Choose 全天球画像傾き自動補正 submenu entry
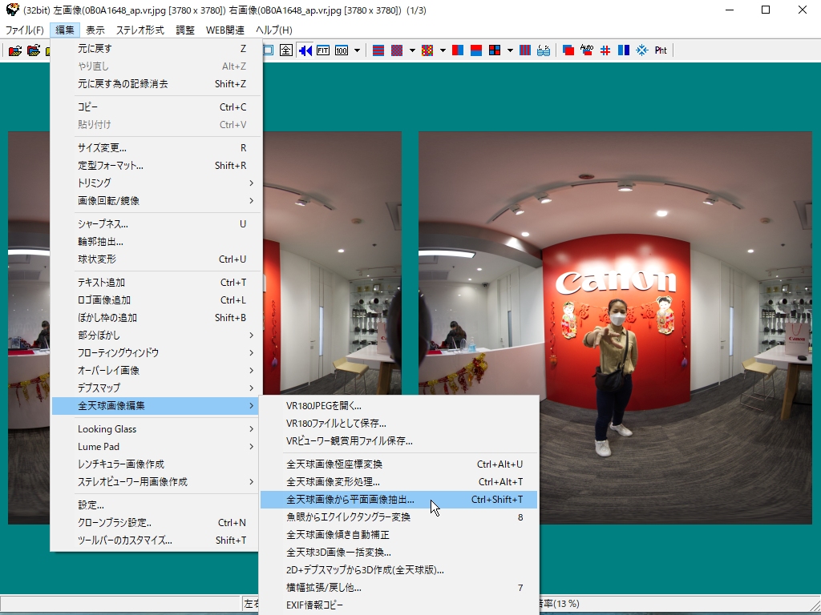This screenshot has width=821, height=615. click(x=399, y=535)
